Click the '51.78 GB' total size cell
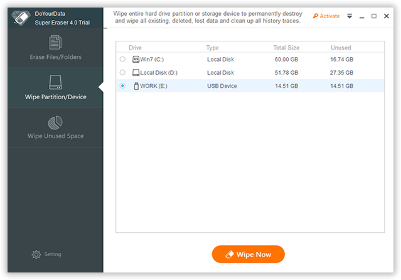 coord(286,73)
